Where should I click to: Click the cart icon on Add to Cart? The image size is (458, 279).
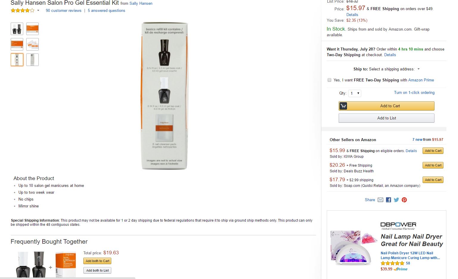pyautogui.click(x=343, y=106)
